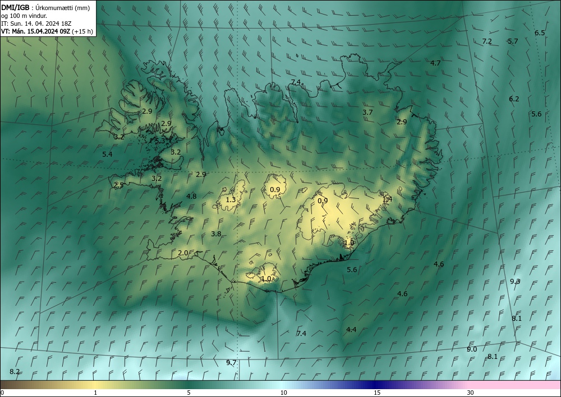Image resolution: width=561 pixels, height=397 pixels.
Task: Click the valid time 'VT: Mán. 15.04.2024 09Z'
Action: click(x=36, y=31)
